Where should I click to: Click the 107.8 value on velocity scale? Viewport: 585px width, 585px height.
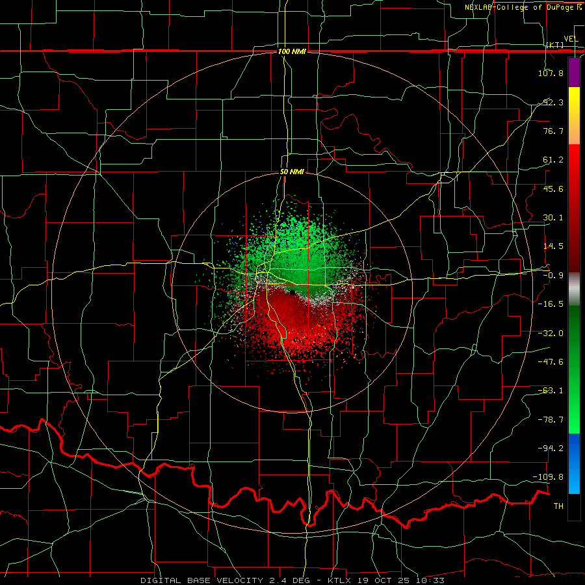(x=551, y=73)
